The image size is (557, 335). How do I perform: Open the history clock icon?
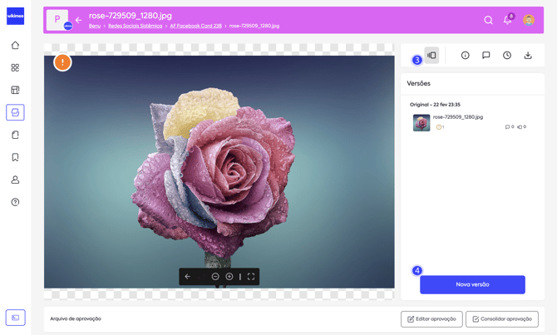(507, 56)
